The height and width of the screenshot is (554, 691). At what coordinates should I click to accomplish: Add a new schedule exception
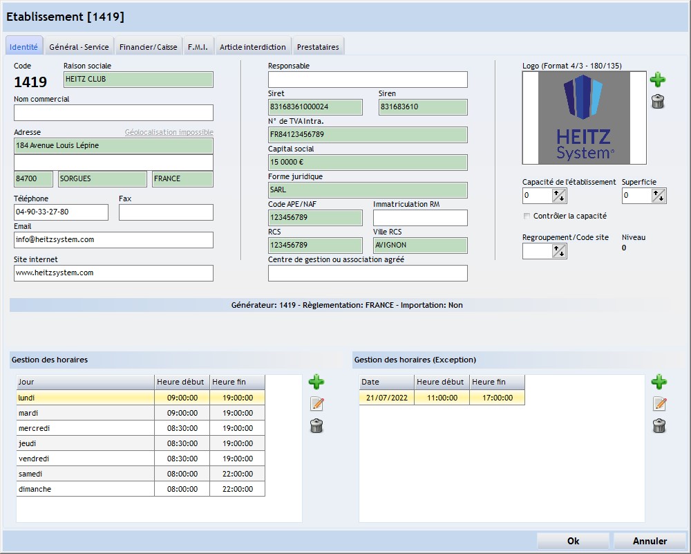click(659, 382)
